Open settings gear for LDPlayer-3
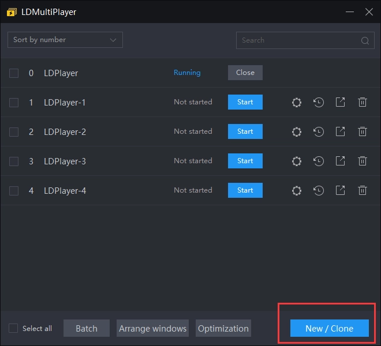 297,161
